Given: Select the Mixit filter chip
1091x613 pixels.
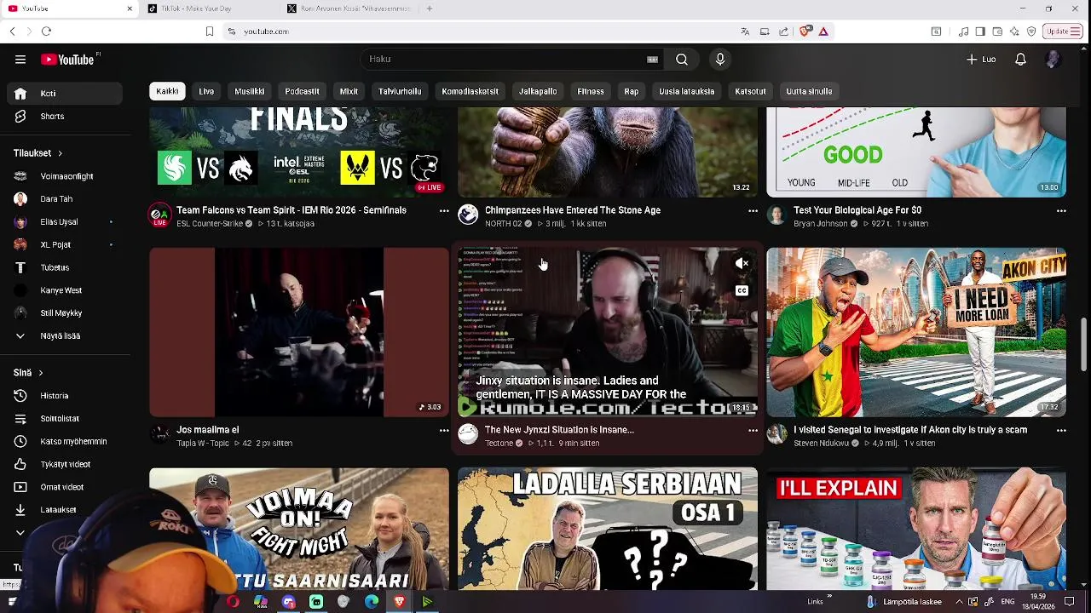Looking at the screenshot, I should (x=349, y=91).
